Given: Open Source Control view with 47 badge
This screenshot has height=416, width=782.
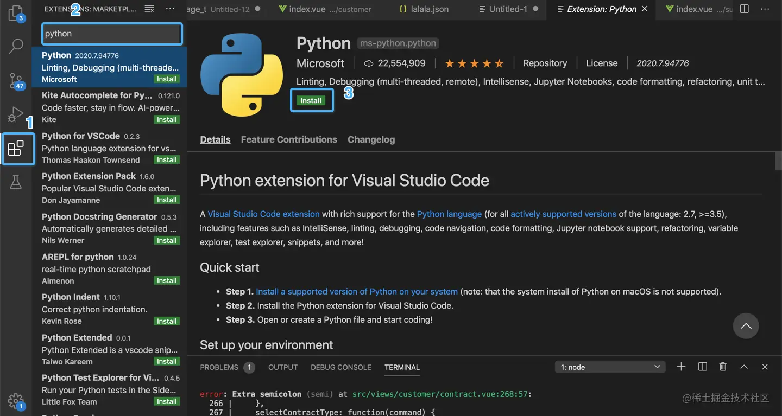Looking at the screenshot, I should coord(16,81).
